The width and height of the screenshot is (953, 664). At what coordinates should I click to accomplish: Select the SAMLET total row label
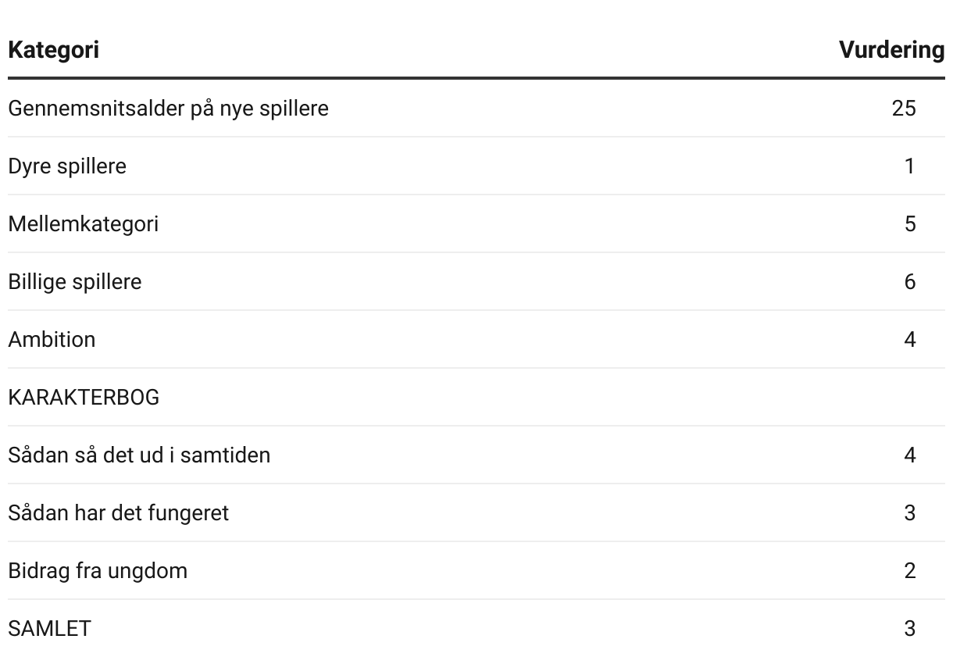point(49,629)
